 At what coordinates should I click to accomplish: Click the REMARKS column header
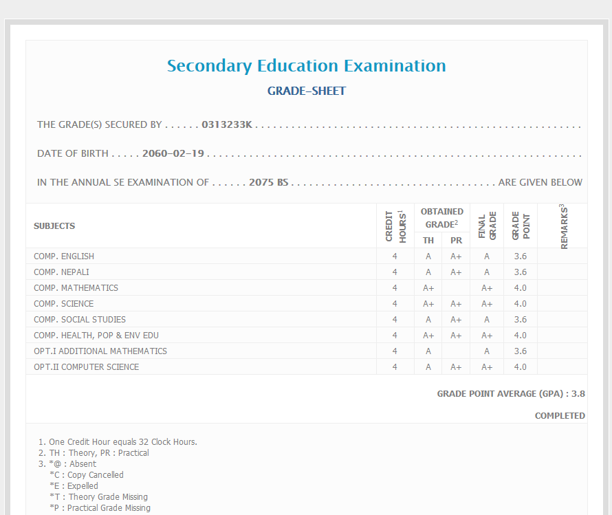click(x=562, y=226)
